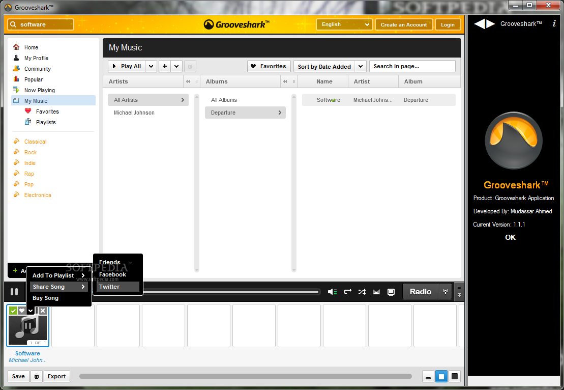The width and height of the screenshot is (564, 390).
Task: Turn on Radio mode
Action: 421,292
